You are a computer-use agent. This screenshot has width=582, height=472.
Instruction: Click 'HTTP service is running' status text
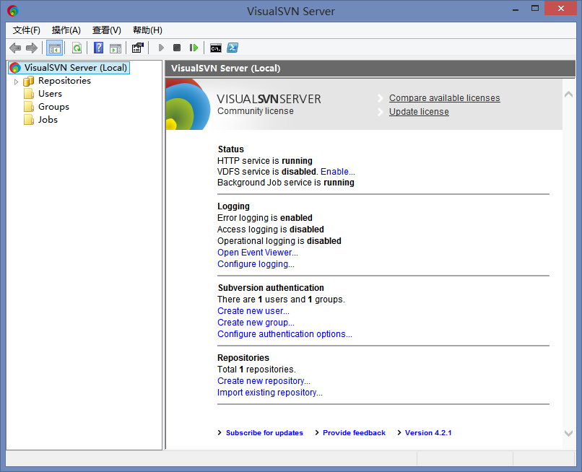[265, 161]
